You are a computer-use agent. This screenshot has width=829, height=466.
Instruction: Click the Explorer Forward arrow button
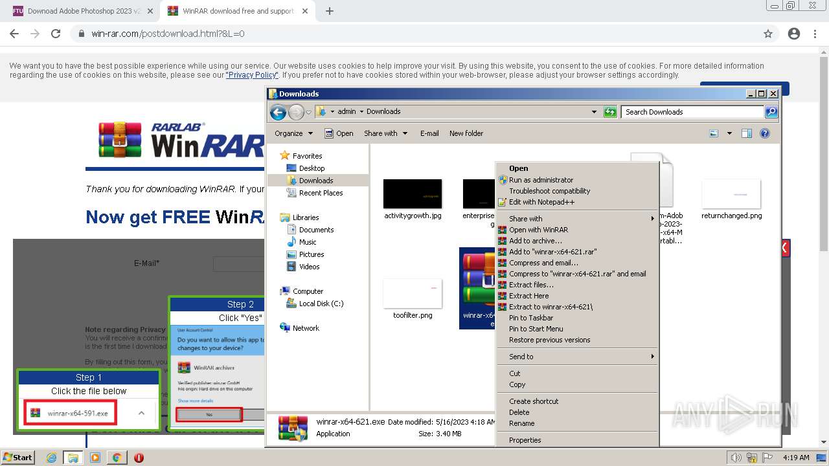click(296, 112)
